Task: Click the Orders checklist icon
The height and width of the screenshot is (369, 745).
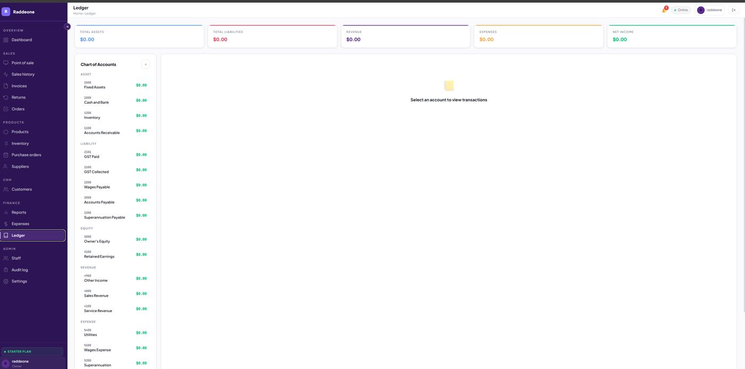Action: [6, 109]
